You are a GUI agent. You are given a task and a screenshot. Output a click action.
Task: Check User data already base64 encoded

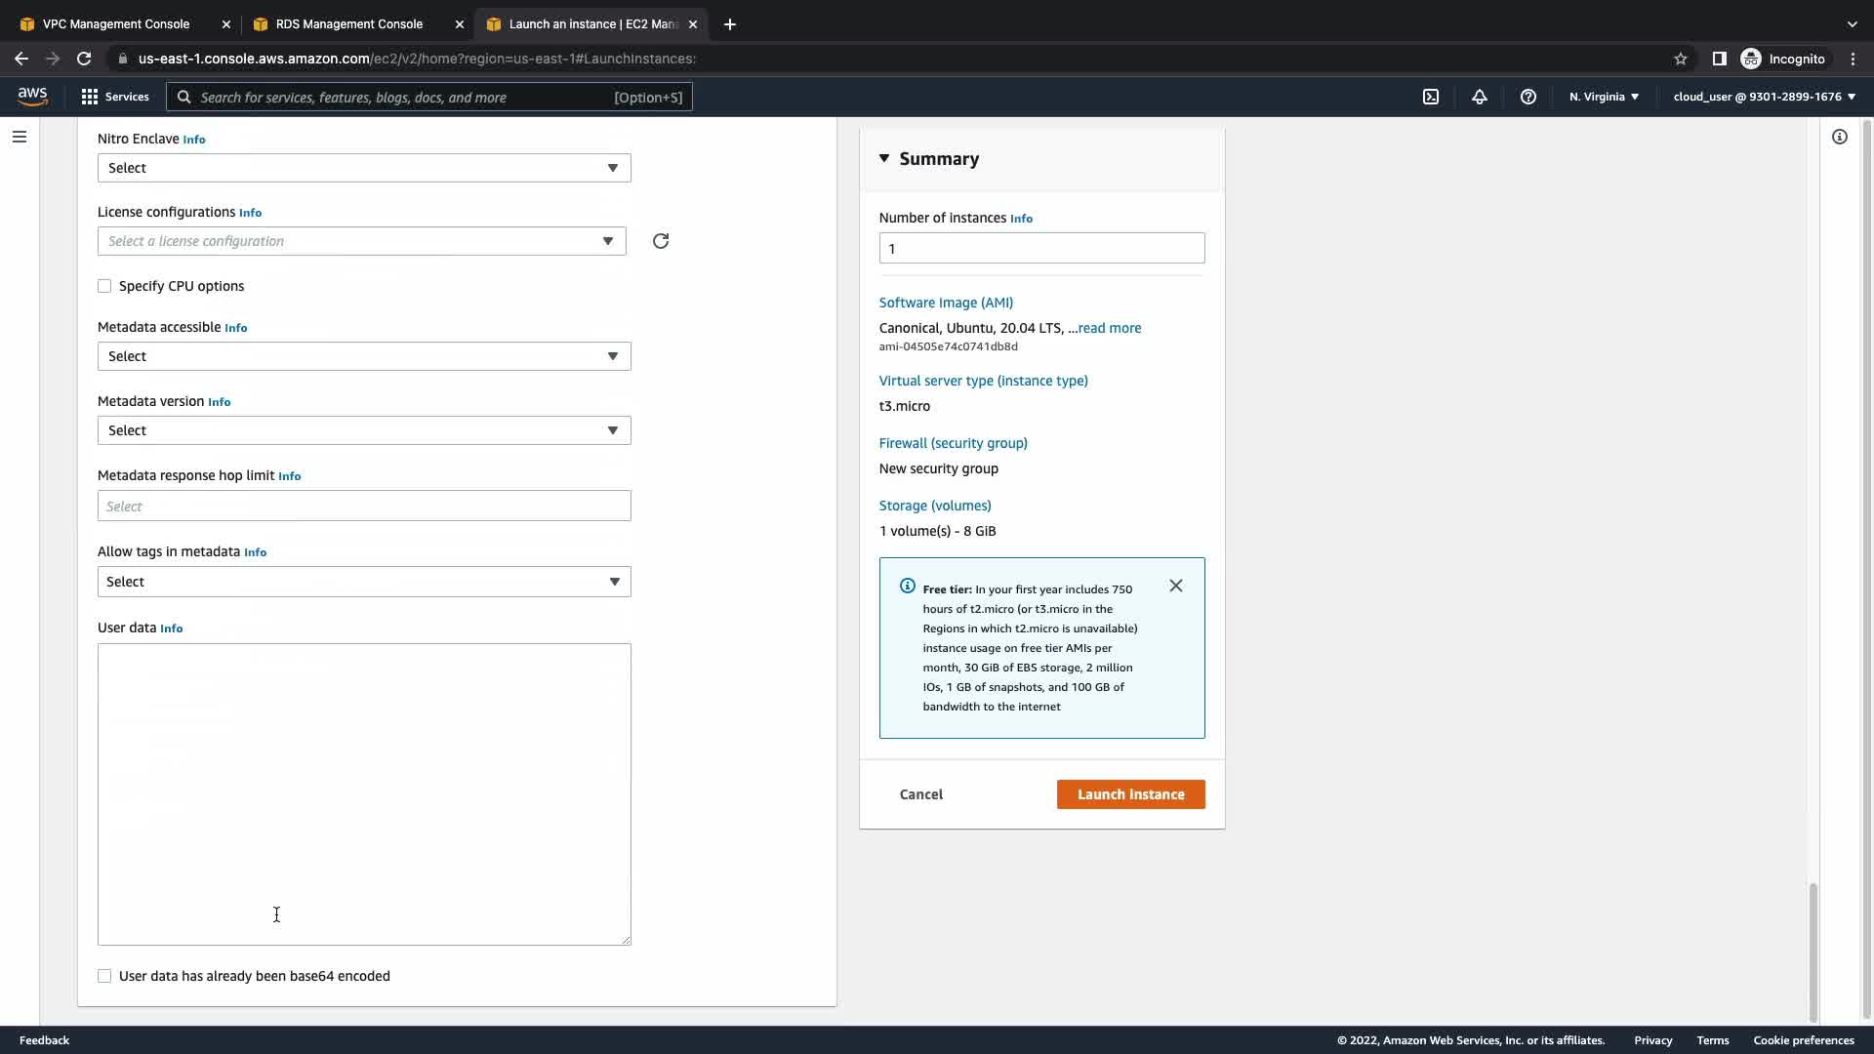point(104,976)
